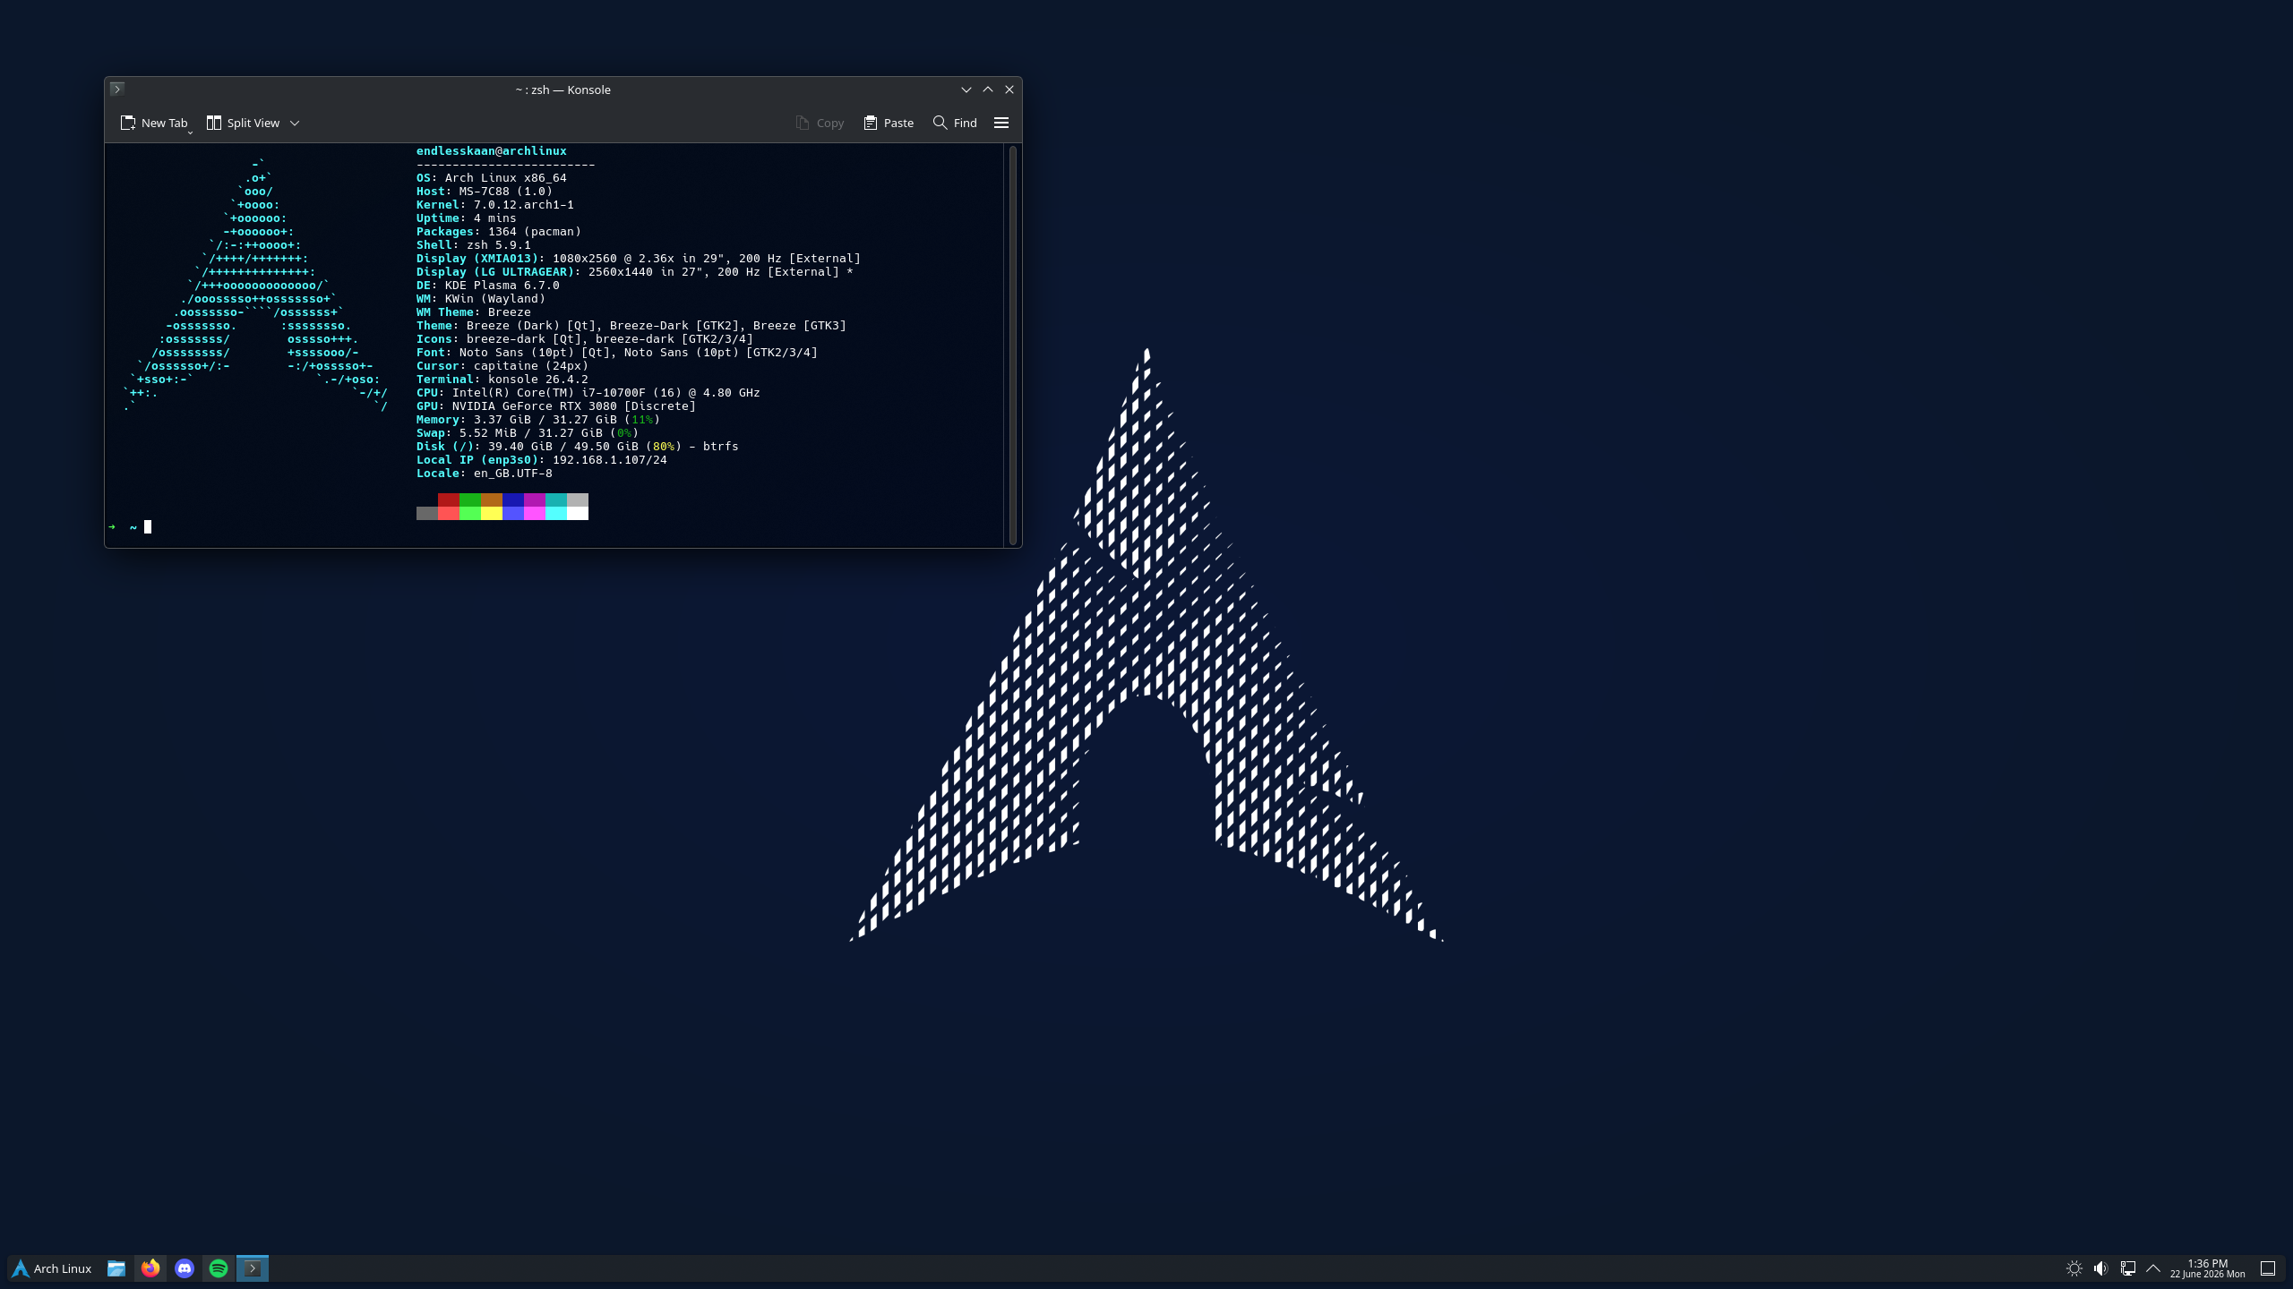Click the 'Swap: 5.52 MiB' line
Screen dimensions: 2293x1289
click(527, 433)
